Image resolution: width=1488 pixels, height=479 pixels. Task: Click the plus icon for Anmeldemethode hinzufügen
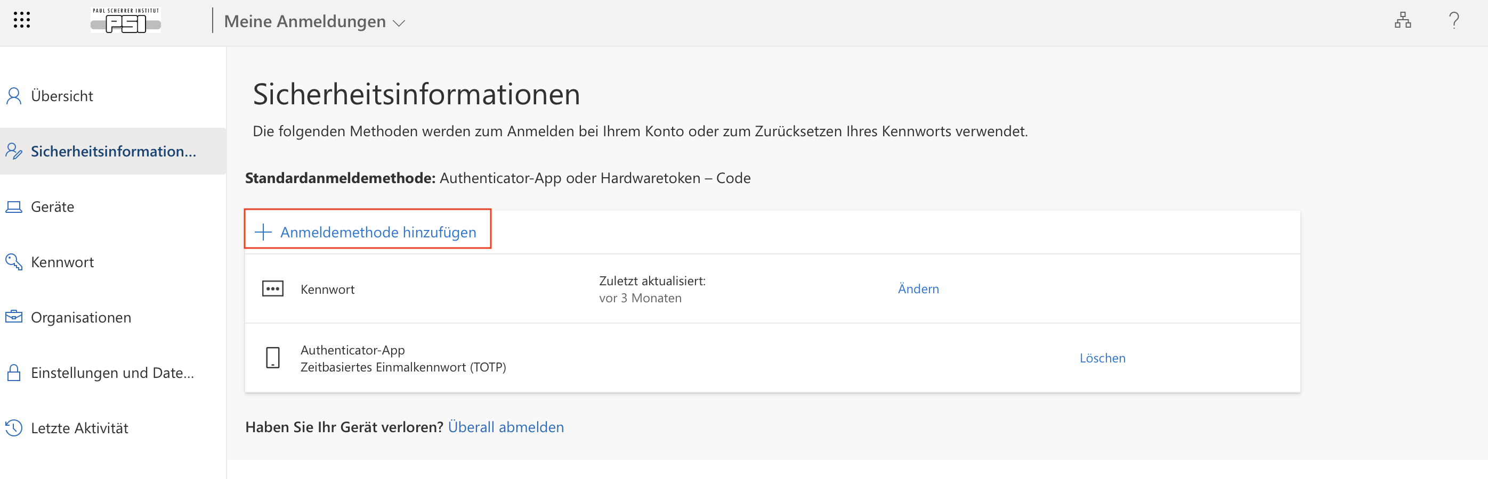[x=263, y=232]
